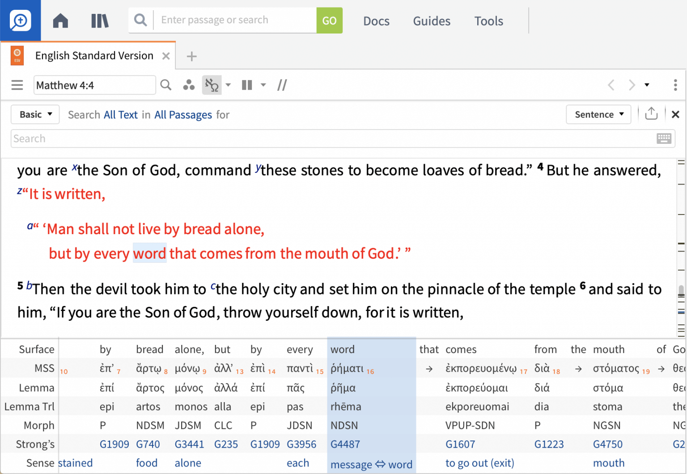The height and width of the screenshot is (474, 687).
Task: Open the Docs menu
Action: coord(376,21)
